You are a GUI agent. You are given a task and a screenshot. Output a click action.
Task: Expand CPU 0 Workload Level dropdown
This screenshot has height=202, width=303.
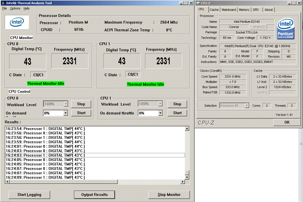[x=66, y=104]
